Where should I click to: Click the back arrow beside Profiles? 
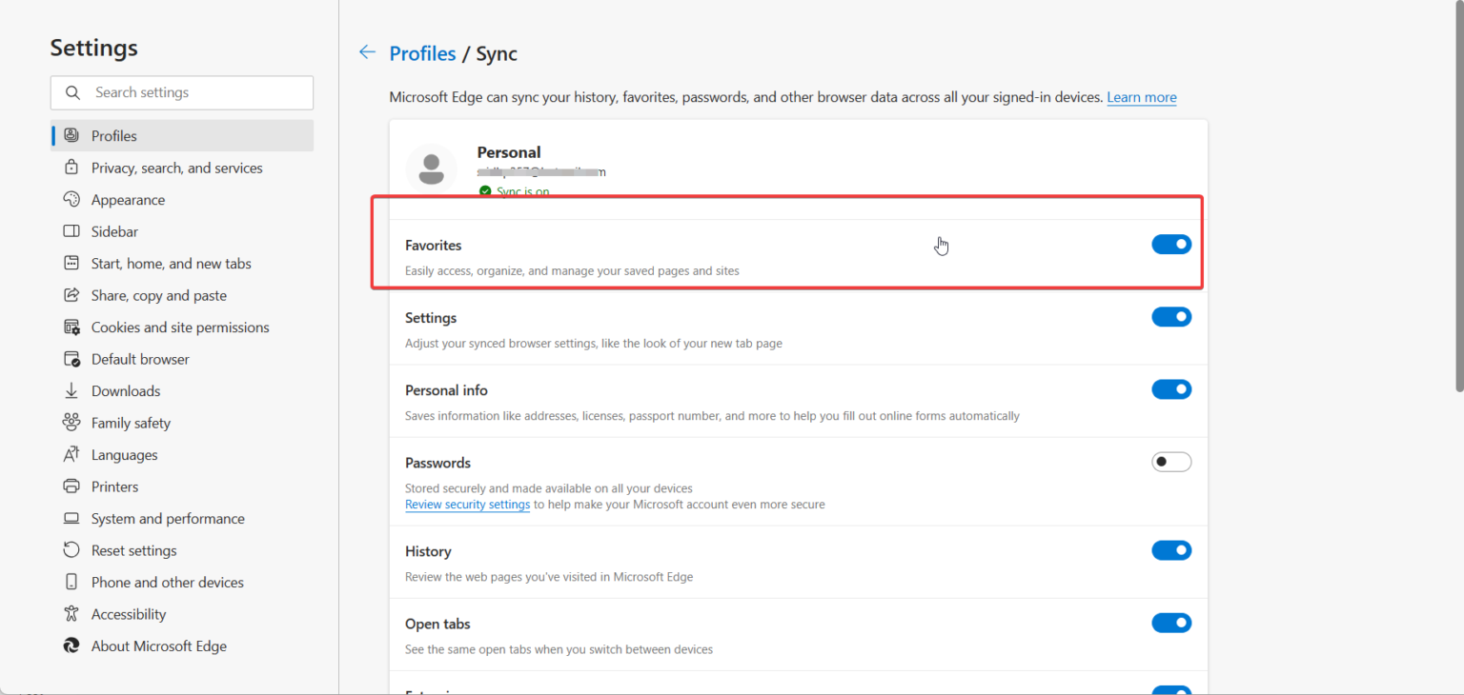point(367,52)
